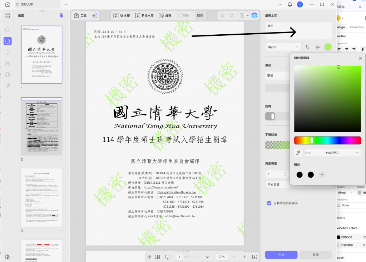Click the AI sparkle icon beside 工具

[x=94, y=16]
